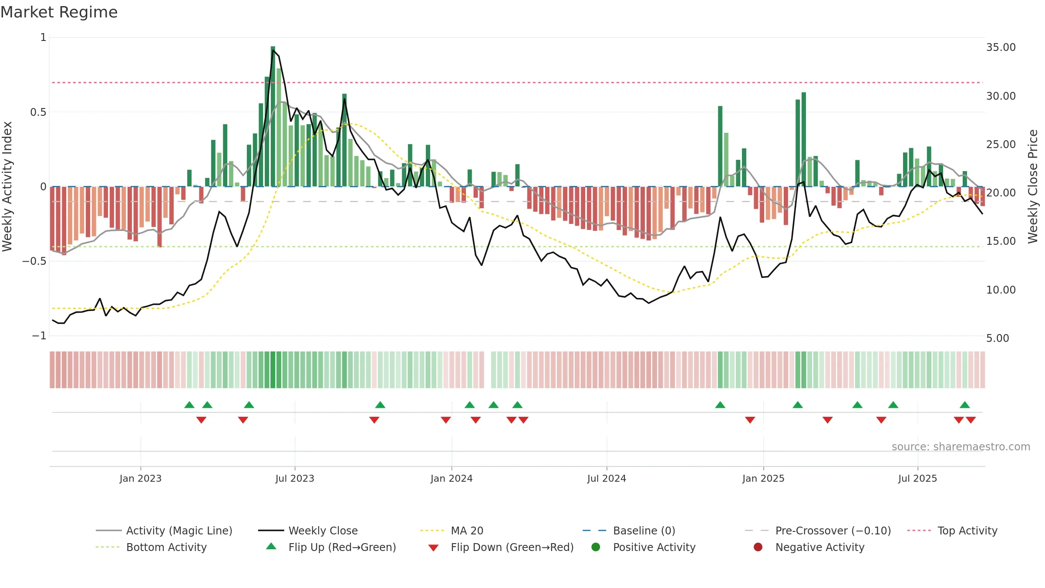This screenshot has width=1045, height=588.
Task: Click the flip-up triangle just before Jan 2025
Action: pos(720,405)
